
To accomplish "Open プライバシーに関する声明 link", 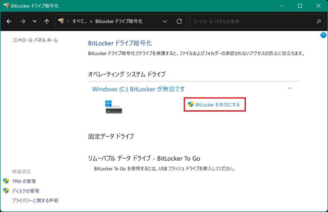I will [x=35, y=200].
